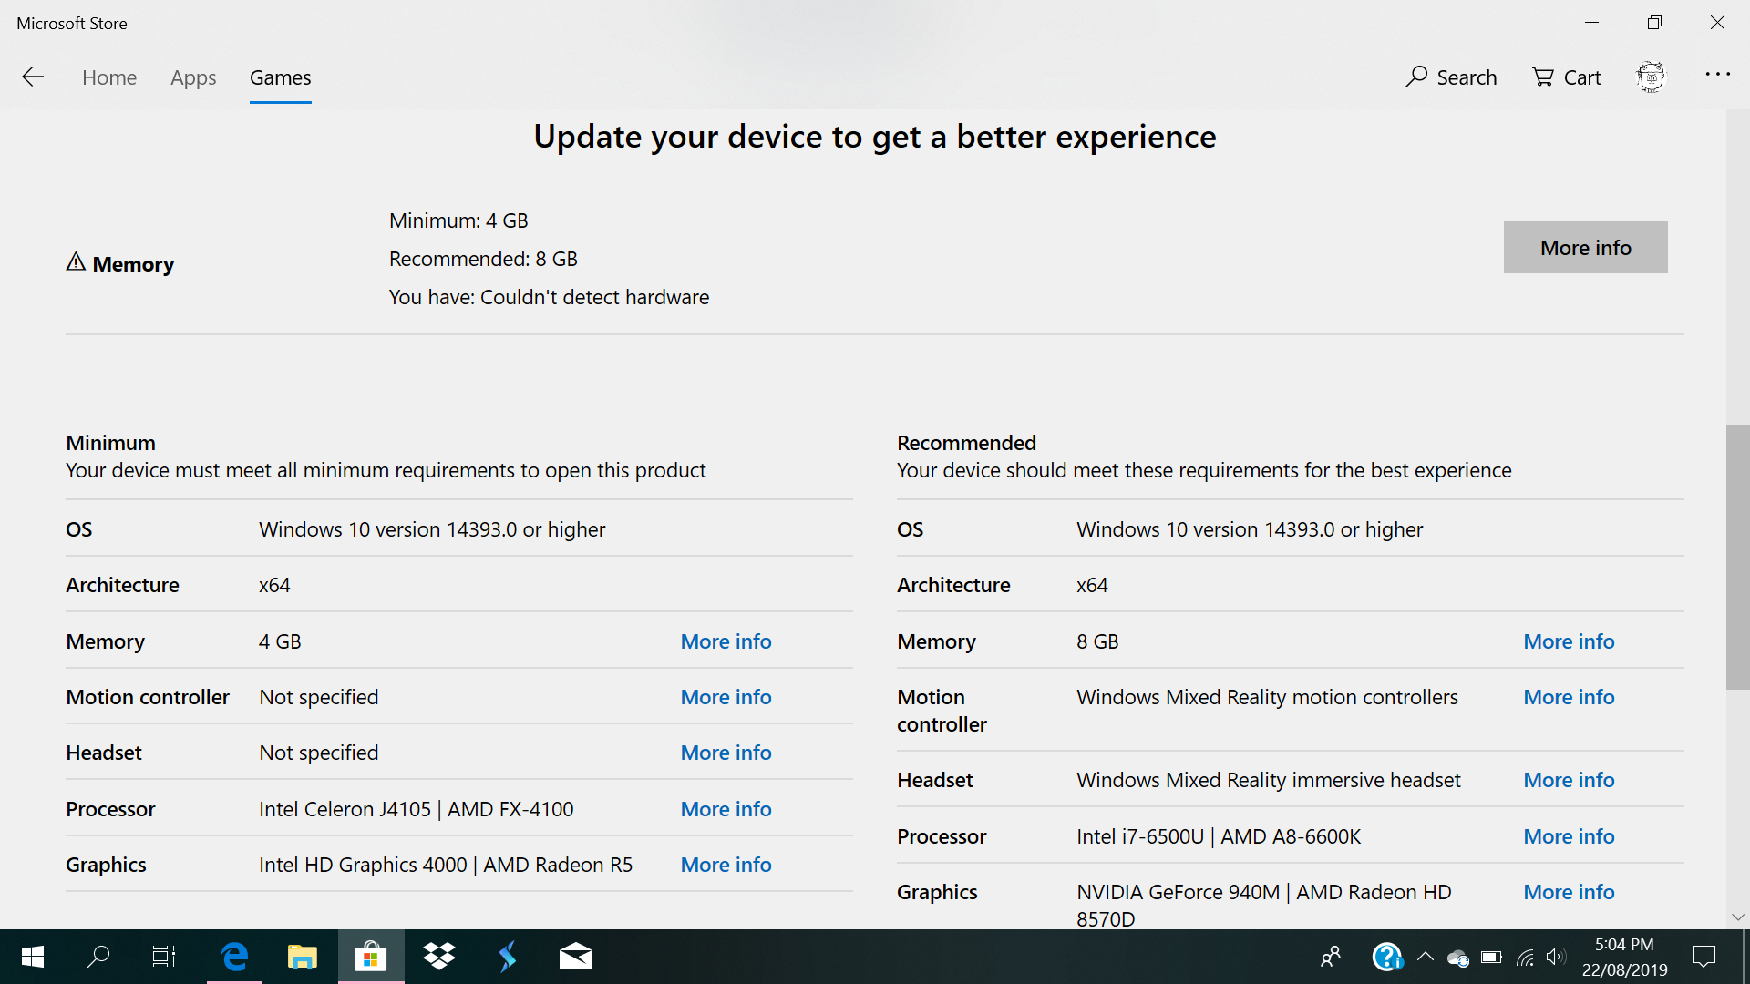This screenshot has width=1750, height=984.
Task: Open the People icon in system tray
Action: (x=1331, y=957)
